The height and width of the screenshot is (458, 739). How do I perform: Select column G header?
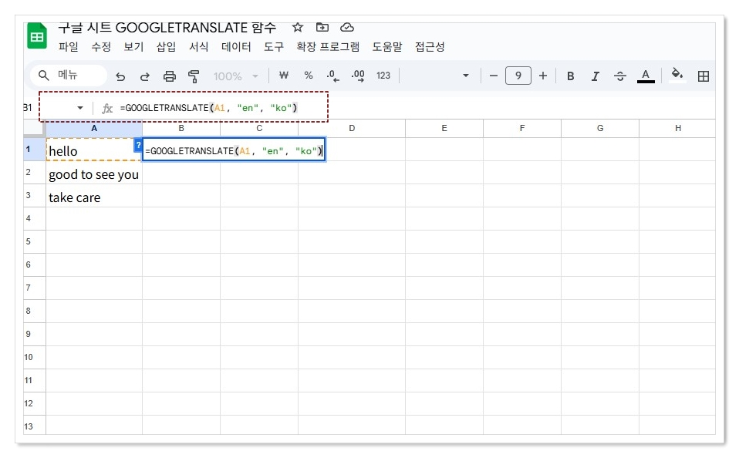coord(600,128)
